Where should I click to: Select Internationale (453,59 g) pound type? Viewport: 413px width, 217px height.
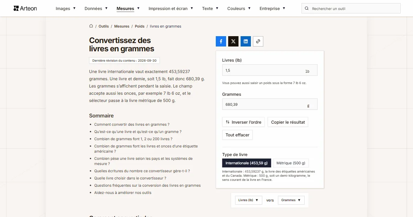(246, 163)
